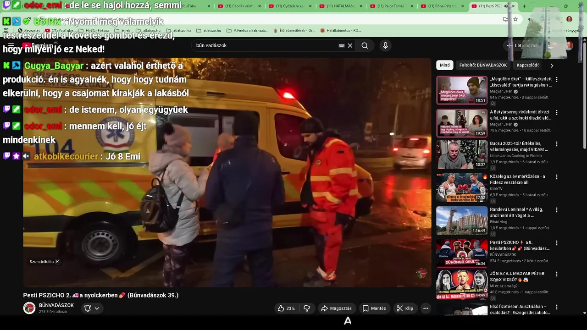This screenshot has height=330, width=587.
Task: Open the three-dot more actions under video
Action: click(x=426, y=308)
